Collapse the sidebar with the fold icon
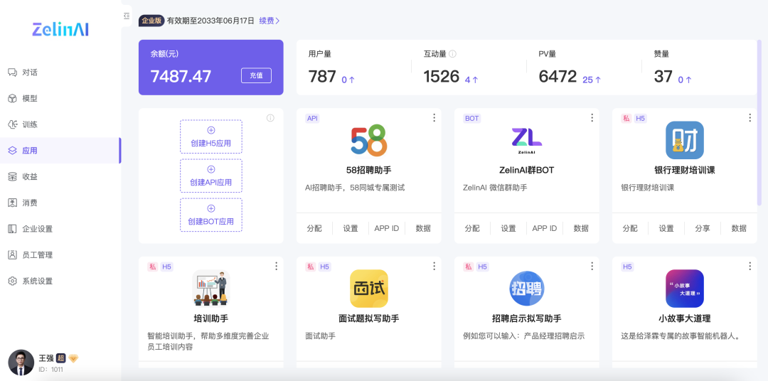The width and height of the screenshot is (768, 381). [x=127, y=16]
